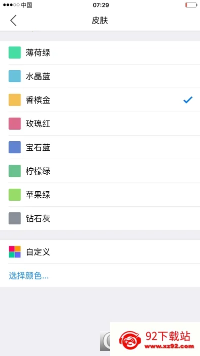Viewport: 200px width, 356px height.
Task: Tap the 钻石灰 skin text label
Action: click(38, 218)
